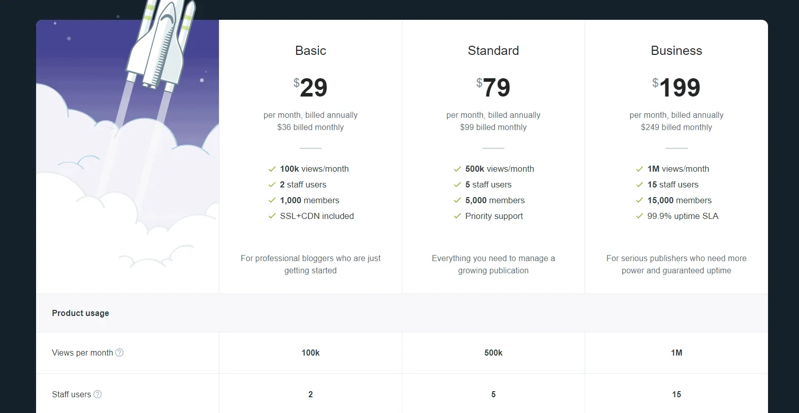Click Business column cell in Staff users row
This screenshot has height=413, width=799.
(677, 394)
